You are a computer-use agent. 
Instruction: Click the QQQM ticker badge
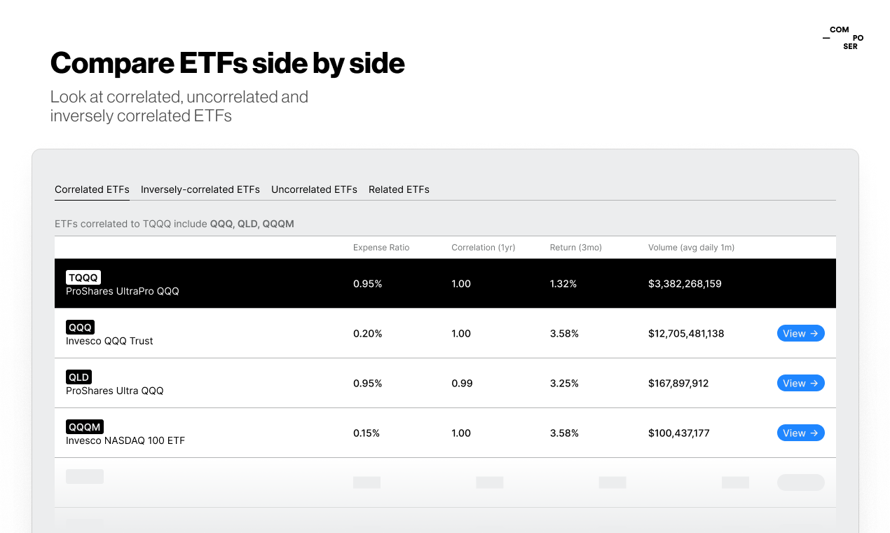(x=84, y=427)
